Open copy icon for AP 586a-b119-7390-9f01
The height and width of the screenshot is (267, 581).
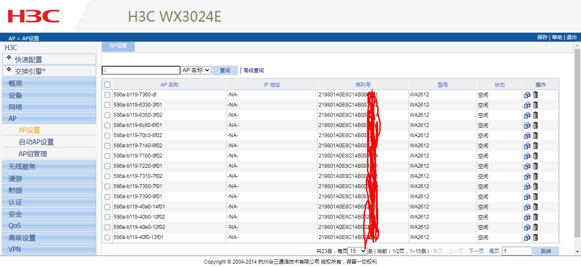(x=527, y=197)
